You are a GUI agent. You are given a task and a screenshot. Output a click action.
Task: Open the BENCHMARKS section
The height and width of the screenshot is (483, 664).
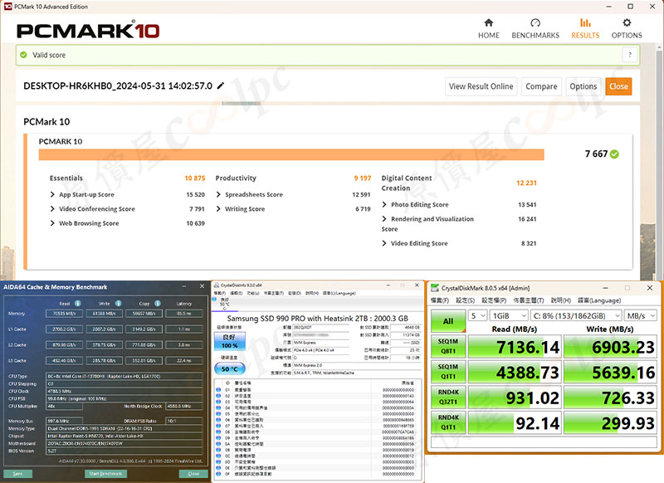point(535,29)
